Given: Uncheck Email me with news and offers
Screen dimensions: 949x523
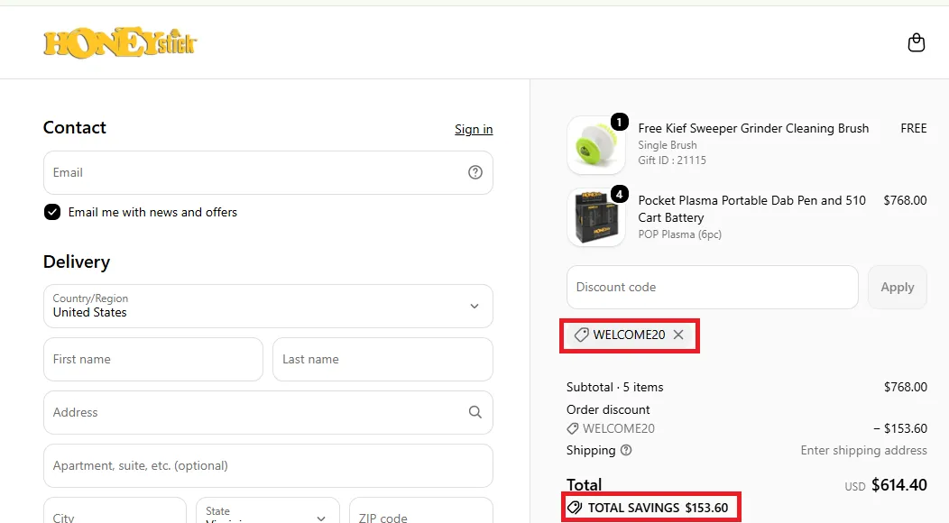Looking at the screenshot, I should tap(52, 212).
